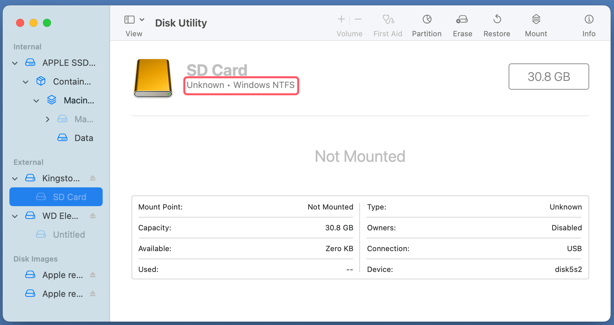Collapse the Kingston device list
The width and height of the screenshot is (614, 325).
coord(15,178)
